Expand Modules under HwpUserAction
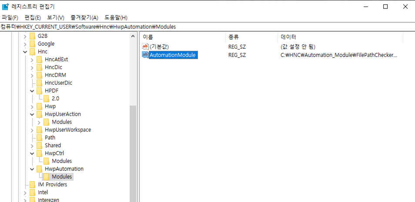415x202 pixels. point(39,122)
